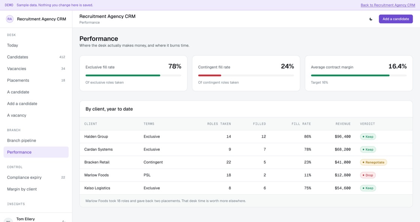Open the A candidate sidebar item
This screenshot has width=420, height=222.
coord(36,92)
